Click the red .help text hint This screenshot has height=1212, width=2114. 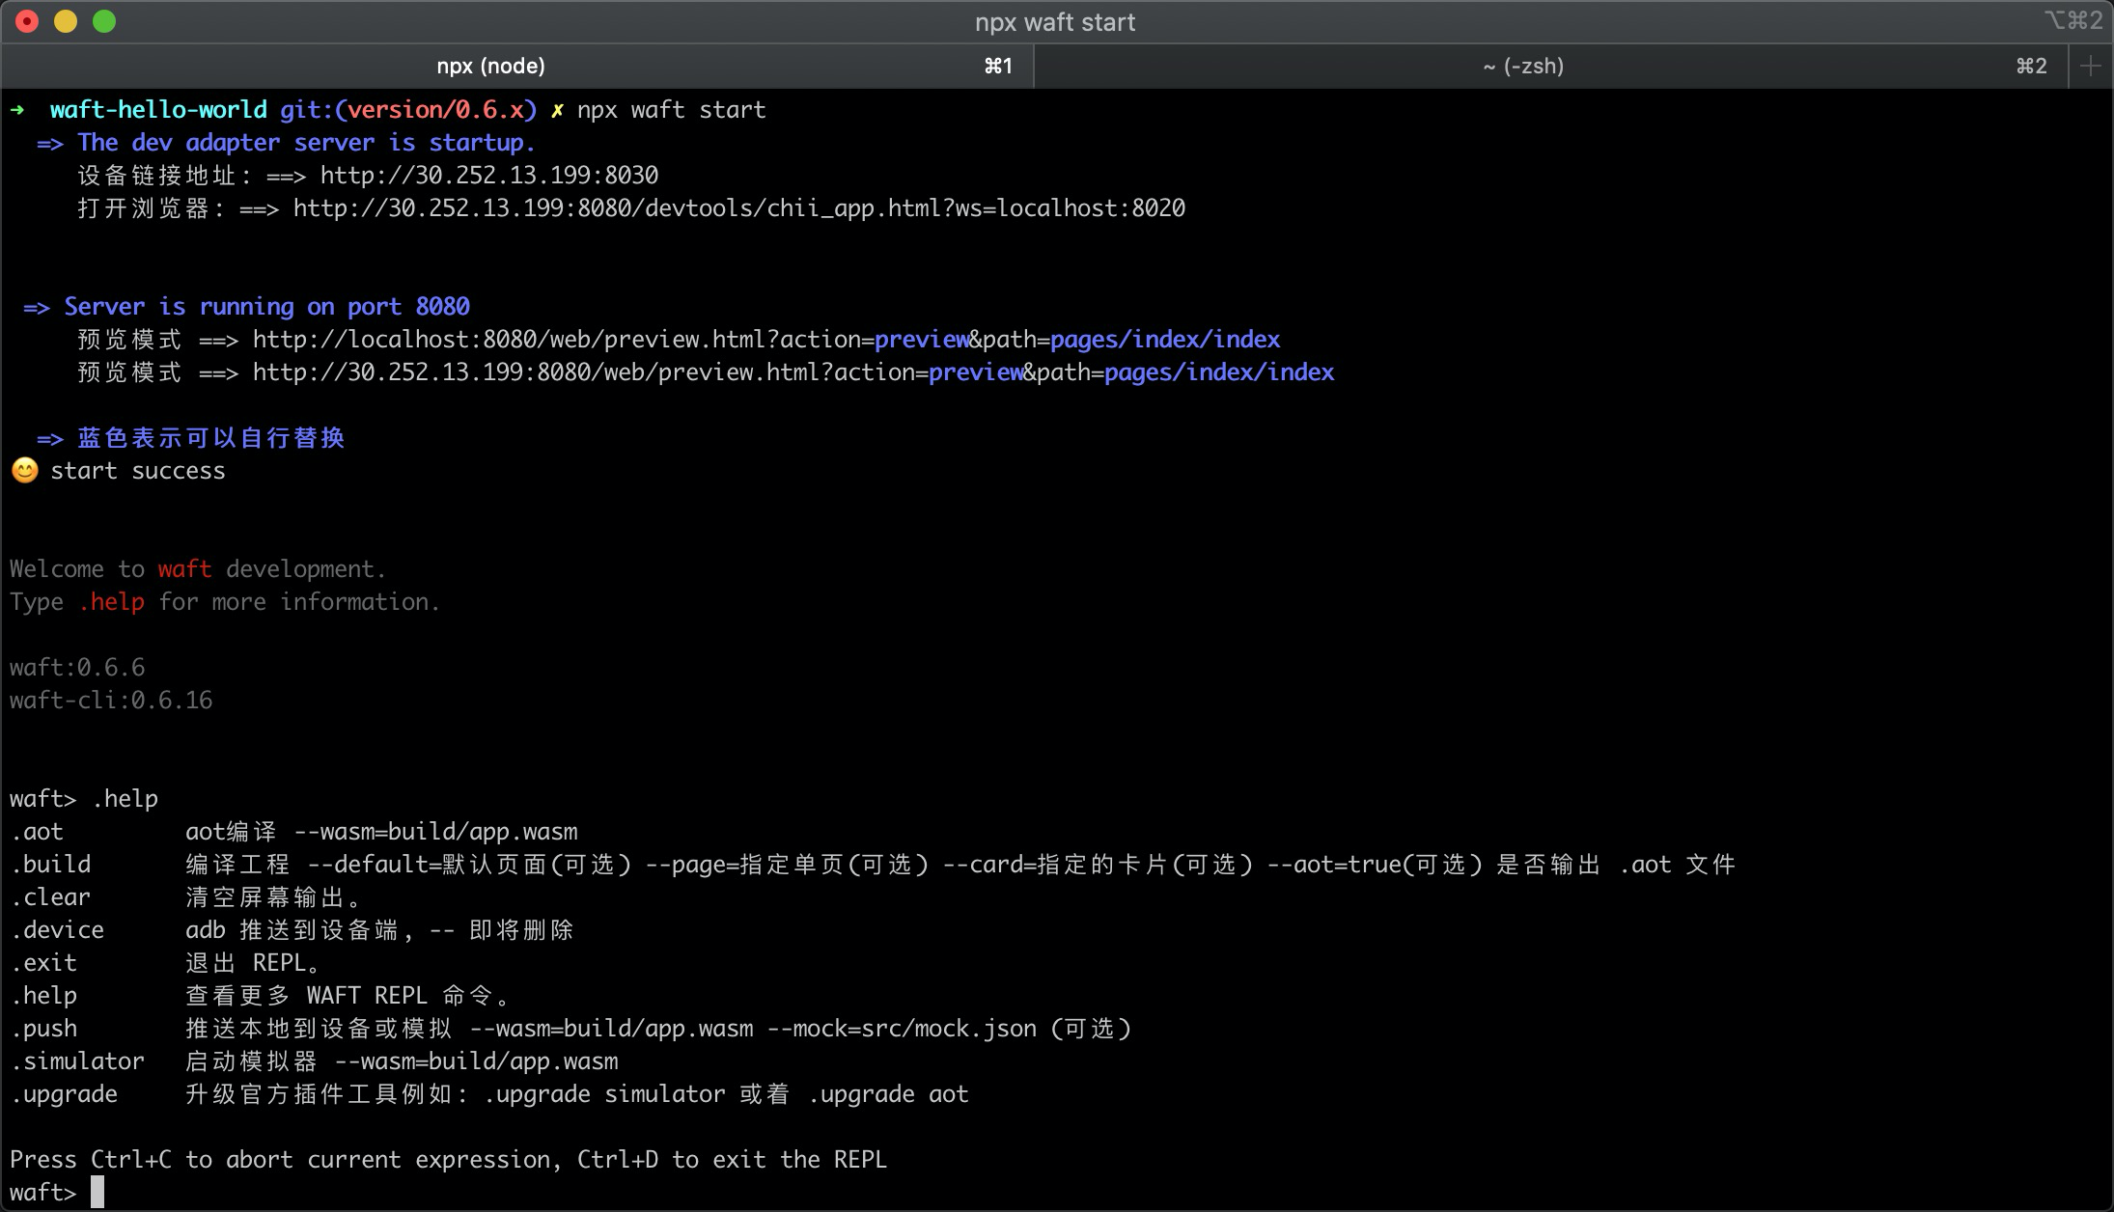pyautogui.click(x=112, y=602)
